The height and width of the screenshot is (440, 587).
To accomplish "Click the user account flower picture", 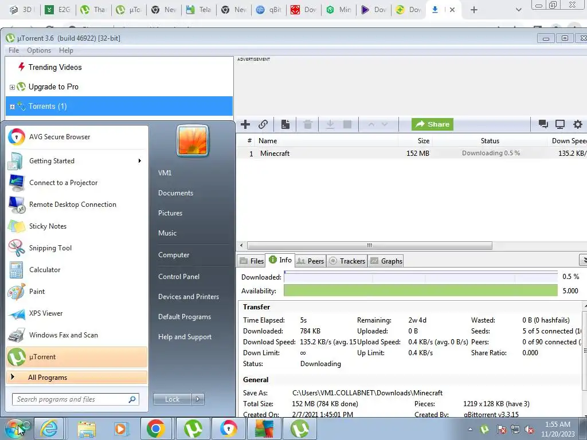I will coord(193,140).
